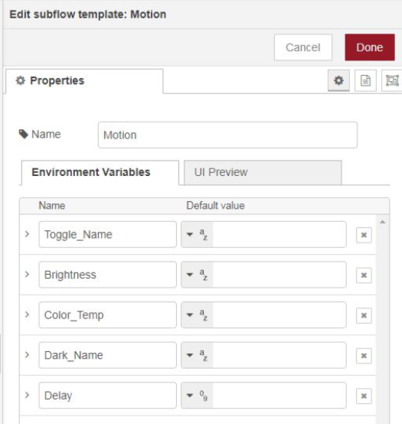
Task: Expand the Brightness row details
Action: click(x=27, y=275)
